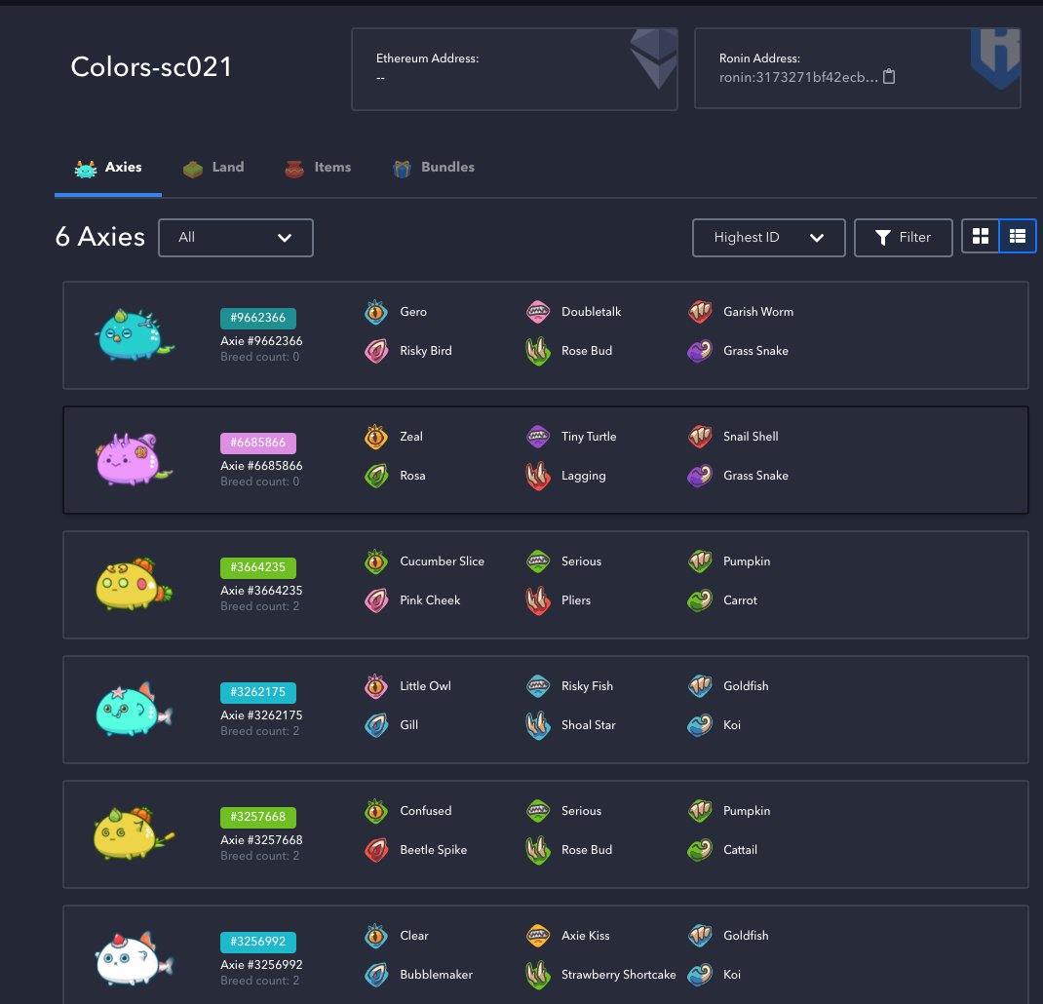The image size is (1043, 1004).
Task: Click the #3262175 ID badge
Action: [258, 692]
